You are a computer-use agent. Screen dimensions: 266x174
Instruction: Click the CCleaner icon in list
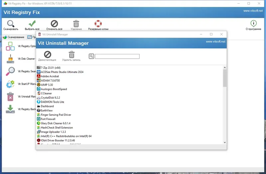click(x=39, y=93)
